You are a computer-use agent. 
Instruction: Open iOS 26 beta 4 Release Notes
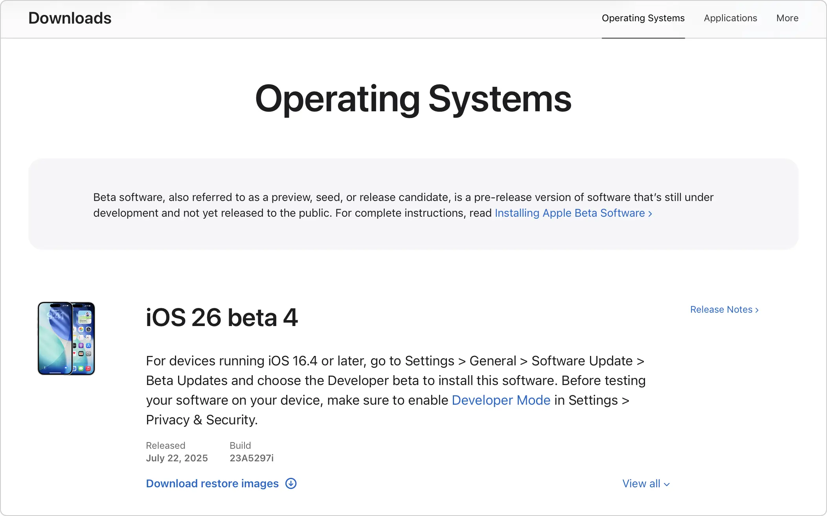coord(724,310)
